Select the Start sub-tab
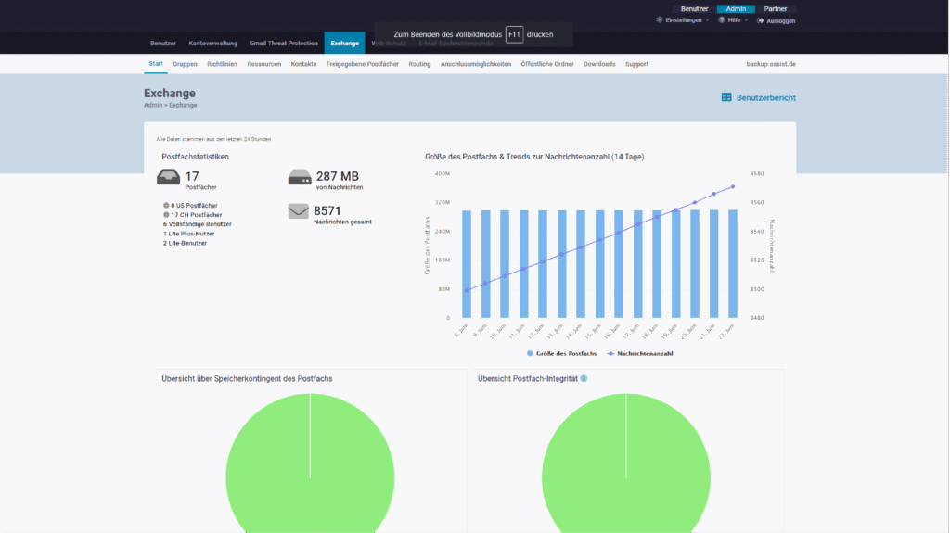 (156, 64)
